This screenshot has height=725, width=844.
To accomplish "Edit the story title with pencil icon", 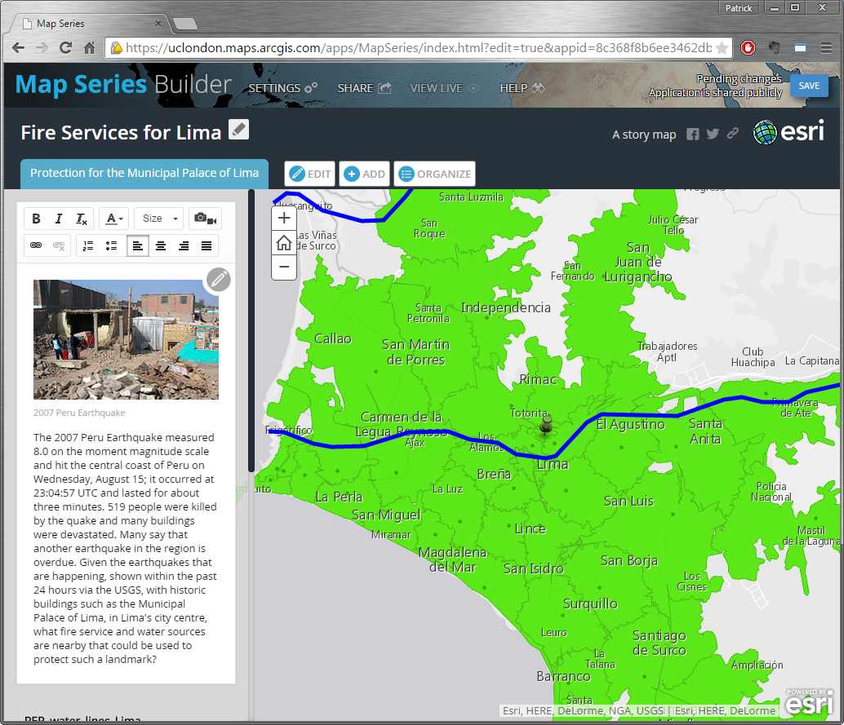I will pyautogui.click(x=238, y=130).
